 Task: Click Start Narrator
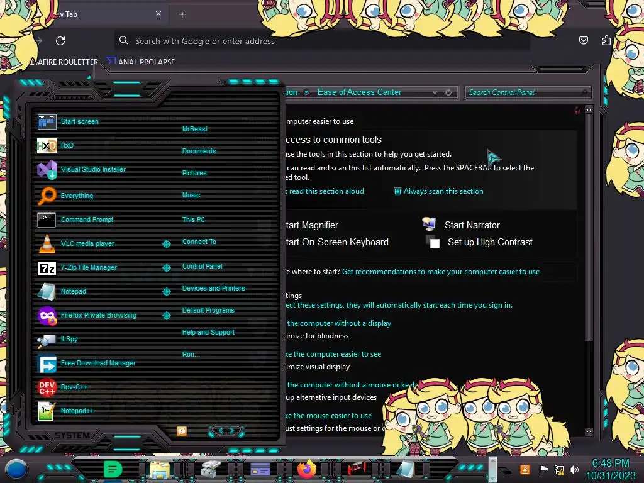461,225
